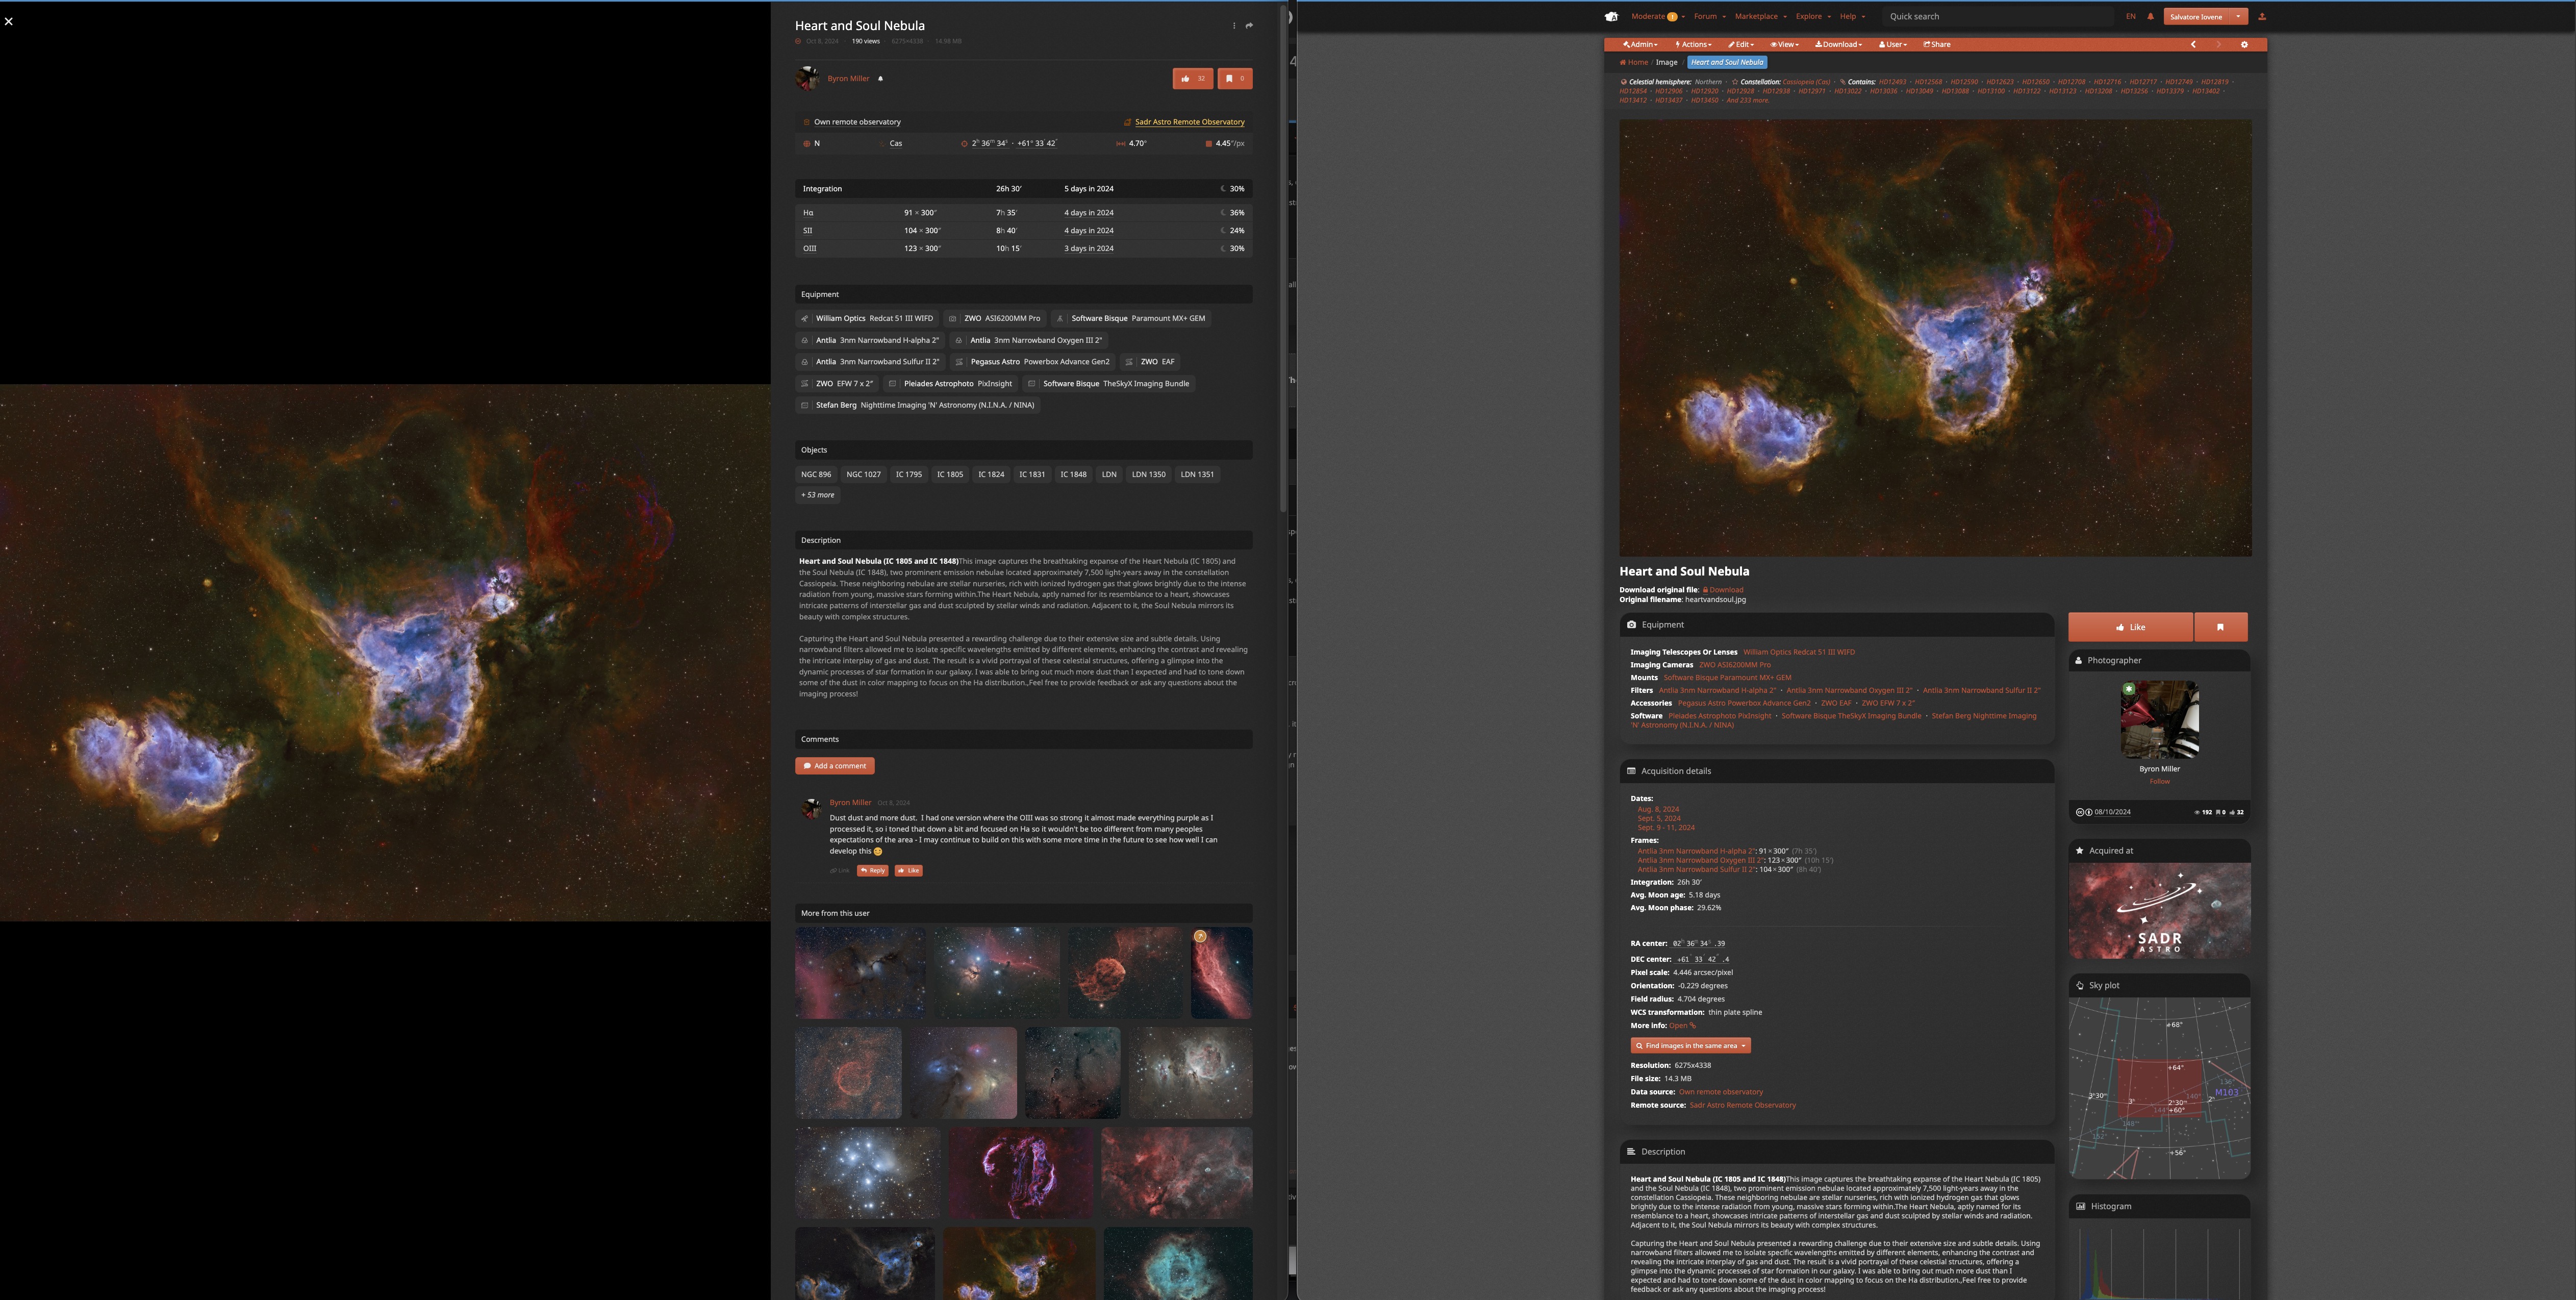Image resolution: width=2576 pixels, height=1300 pixels.
Task: Open the settings gear in orange toolbar
Action: (2244, 44)
